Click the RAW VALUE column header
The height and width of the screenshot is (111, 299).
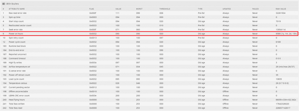coord(281,9)
